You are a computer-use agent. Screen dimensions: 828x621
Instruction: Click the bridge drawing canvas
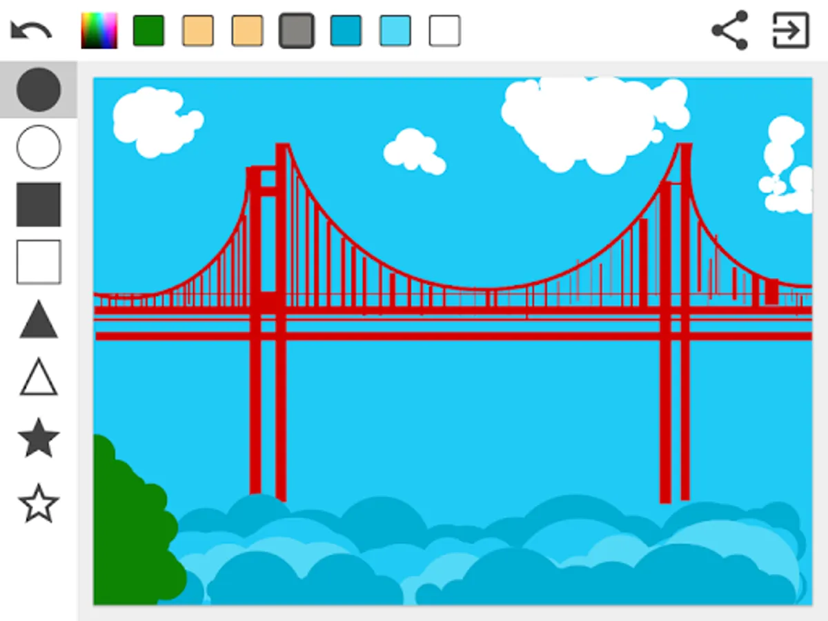453,341
